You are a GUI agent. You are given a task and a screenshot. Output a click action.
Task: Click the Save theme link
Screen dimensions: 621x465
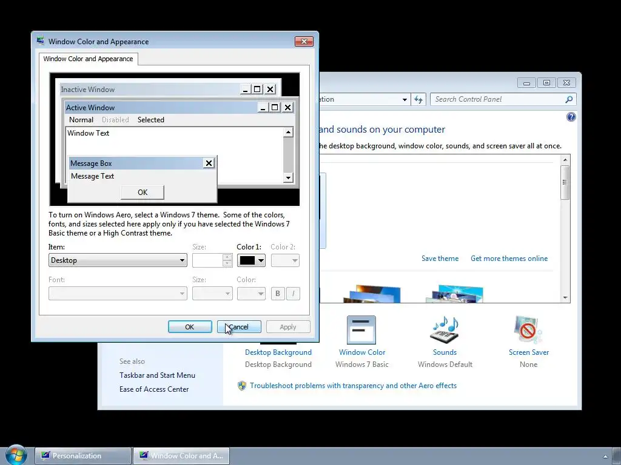point(440,258)
